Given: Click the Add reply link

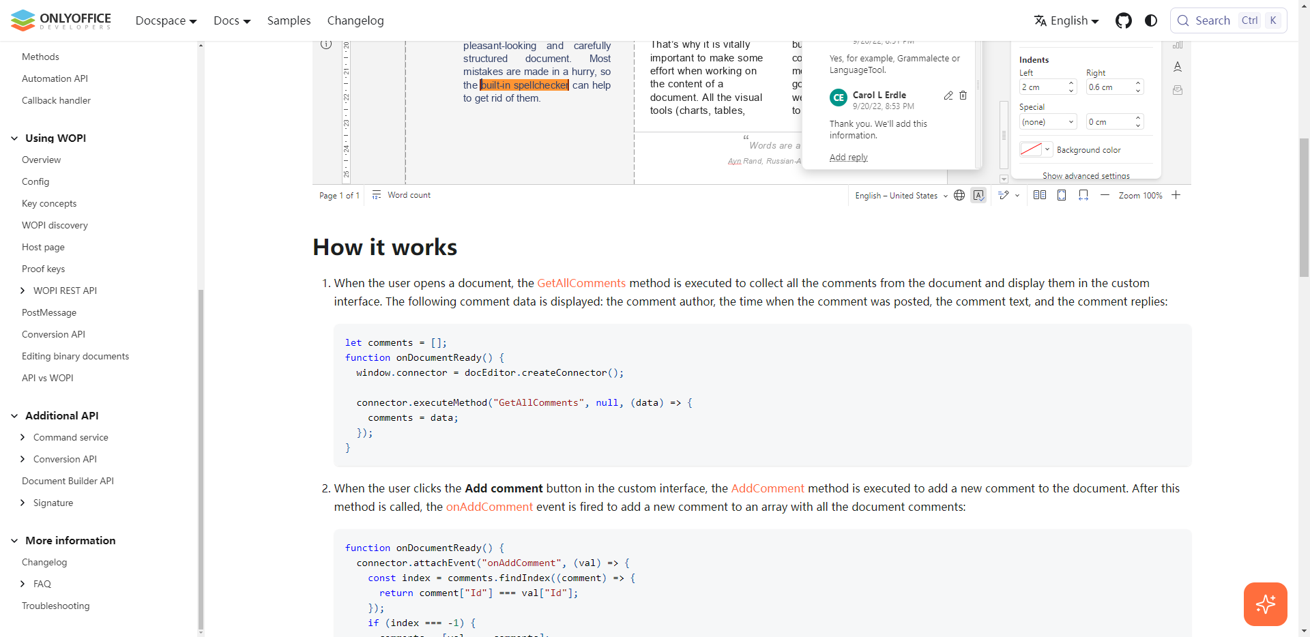Looking at the screenshot, I should [848, 158].
